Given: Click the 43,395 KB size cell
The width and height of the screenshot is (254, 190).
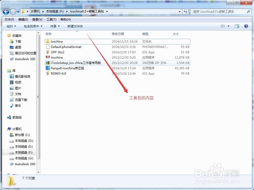Looking at the screenshot, I should point(182,68).
